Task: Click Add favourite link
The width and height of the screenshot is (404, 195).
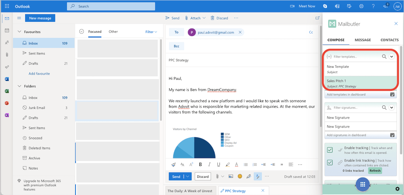Action: 39,73
